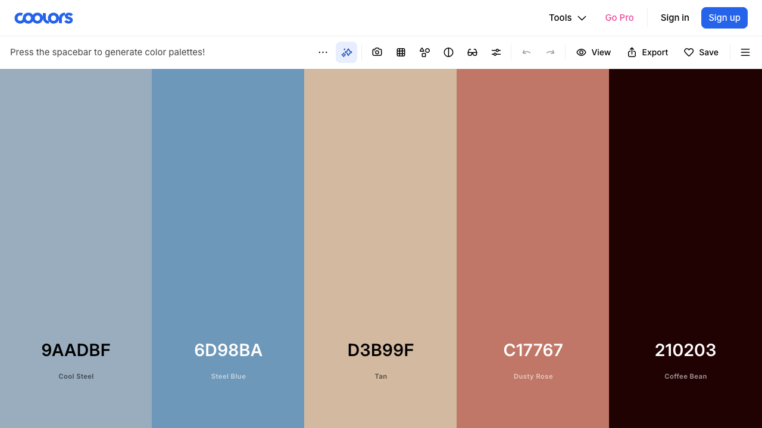Open the adjust palette sliders icon
762x428 pixels.
tap(496, 52)
